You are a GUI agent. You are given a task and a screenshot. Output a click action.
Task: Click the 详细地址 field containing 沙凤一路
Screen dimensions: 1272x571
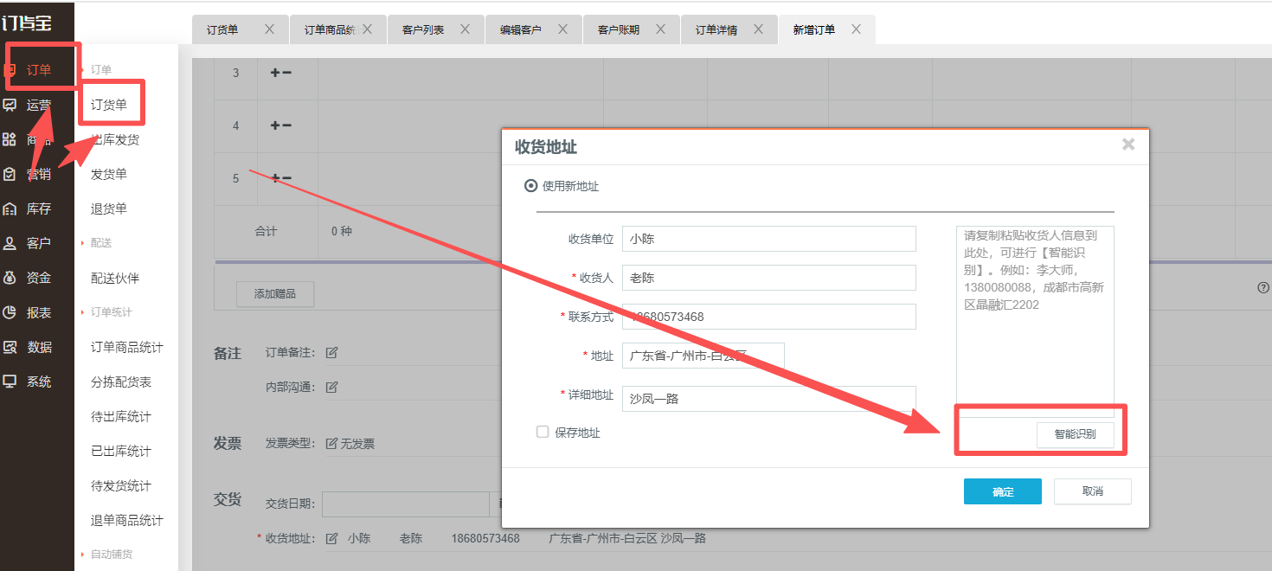point(768,399)
